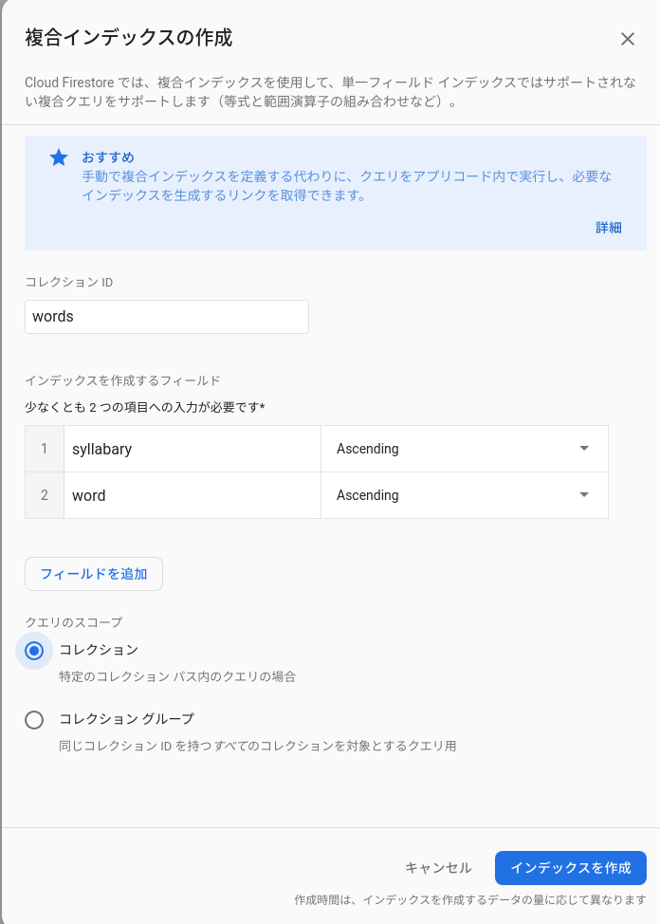Viewport: 660px width, 924px height.
Task: Click the コレクション グループ label text
Action: [x=127, y=719]
